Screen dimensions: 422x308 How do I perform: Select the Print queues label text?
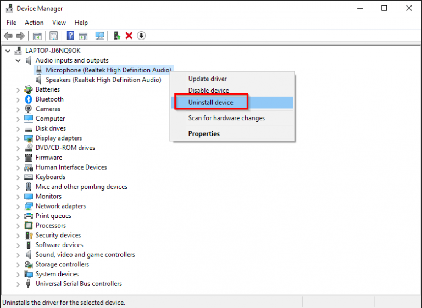tap(53, 216)
